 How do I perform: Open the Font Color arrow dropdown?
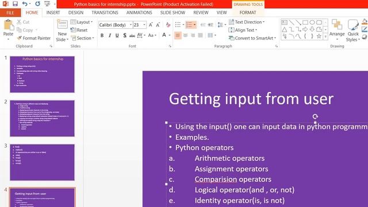(x=170, y=36)
